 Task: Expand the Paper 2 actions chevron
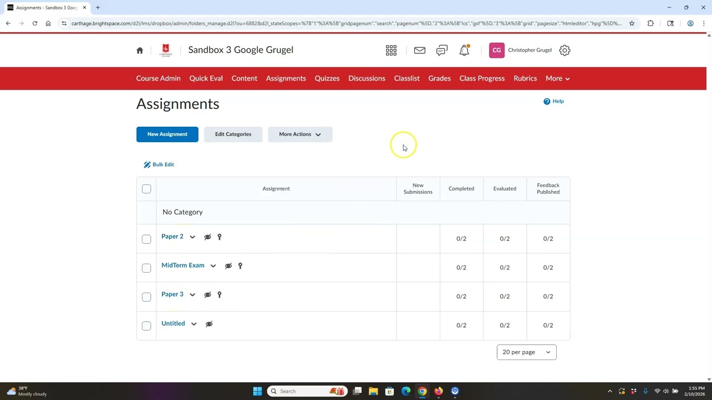tap(192, 237)
